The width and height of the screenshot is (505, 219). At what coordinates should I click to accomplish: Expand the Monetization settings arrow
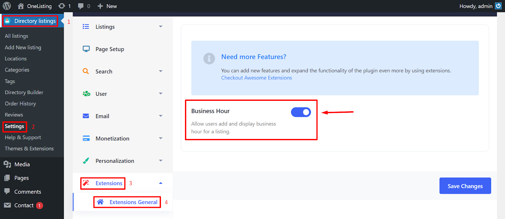(x=161, y=138)
